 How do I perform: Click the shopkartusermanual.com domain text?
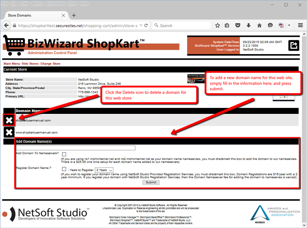[x=33, y=121]
